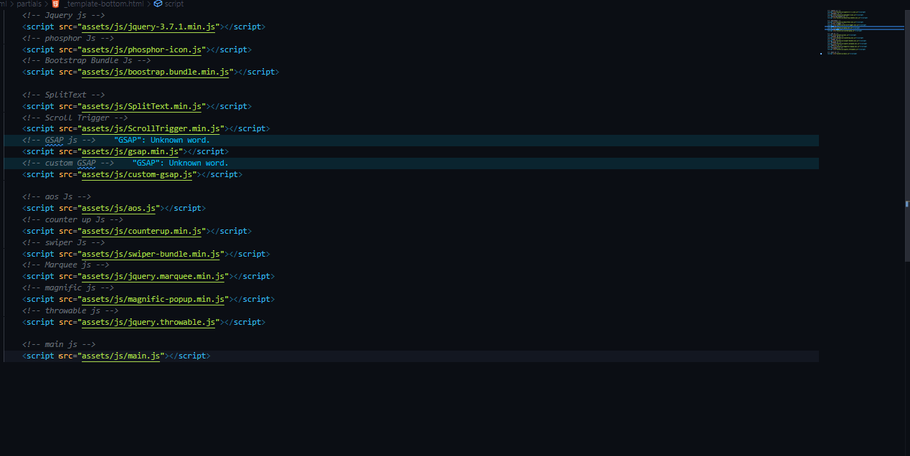Click the blue marker beside the minimap

coord(821,52)
